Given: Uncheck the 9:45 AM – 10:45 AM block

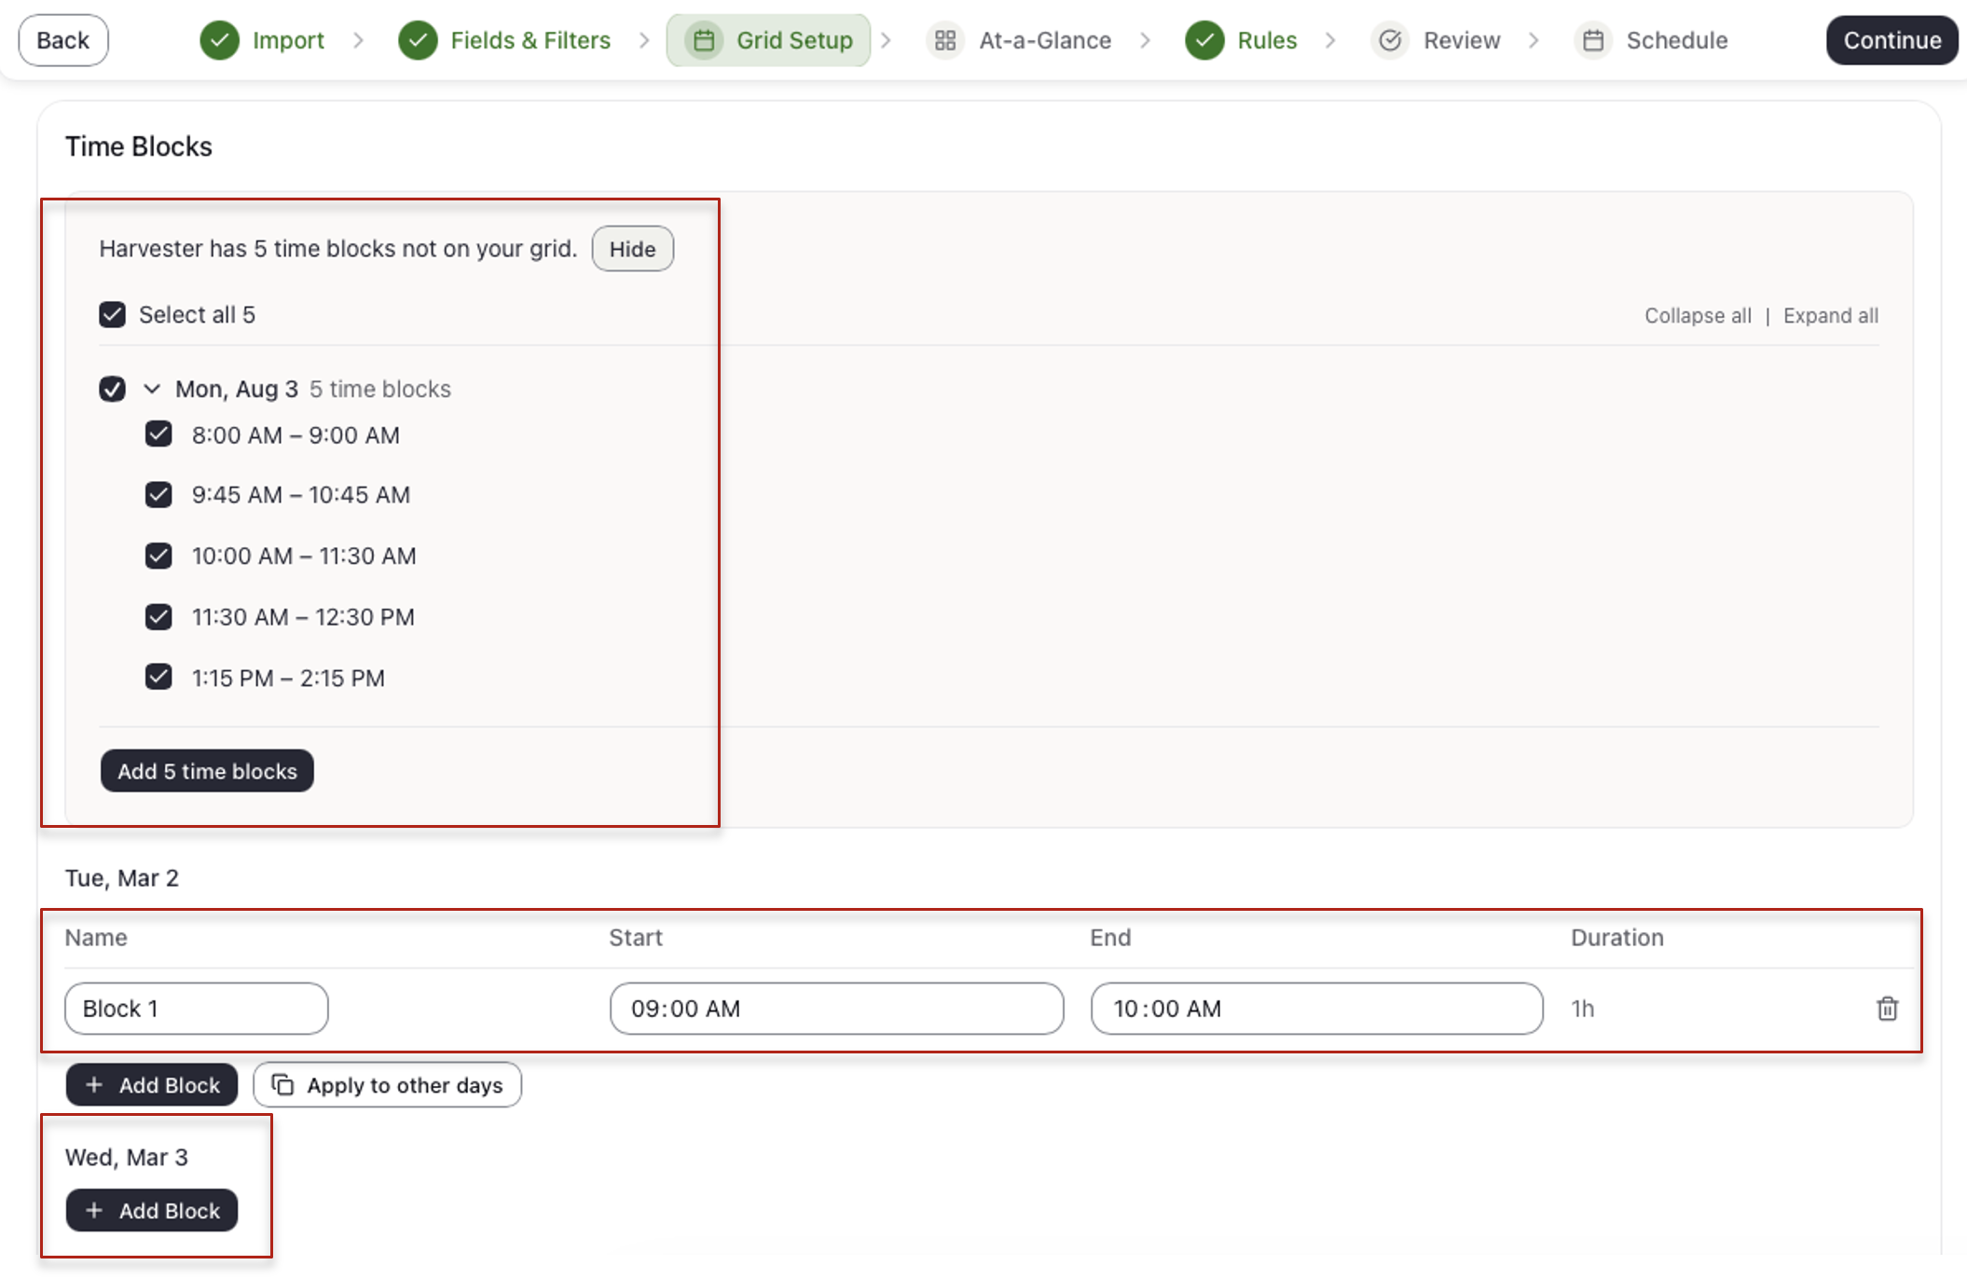Looking at the screenshot, I should [x=158, y=494].
